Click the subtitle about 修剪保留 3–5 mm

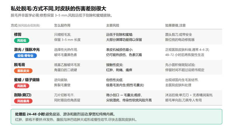(61, 15)
